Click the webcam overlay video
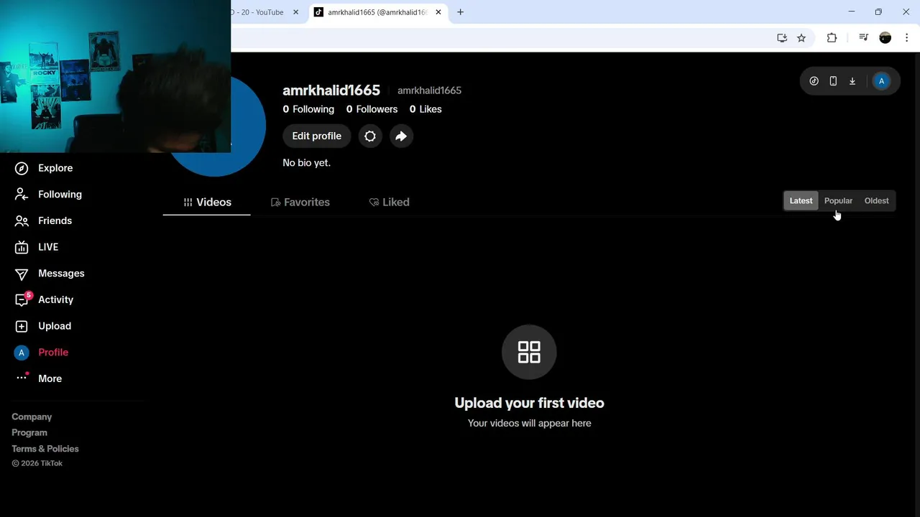The image size is (920, 517). click(115, 76)
